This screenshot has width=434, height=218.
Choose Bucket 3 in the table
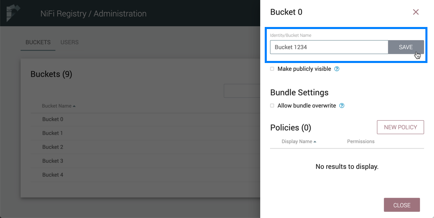53,161
